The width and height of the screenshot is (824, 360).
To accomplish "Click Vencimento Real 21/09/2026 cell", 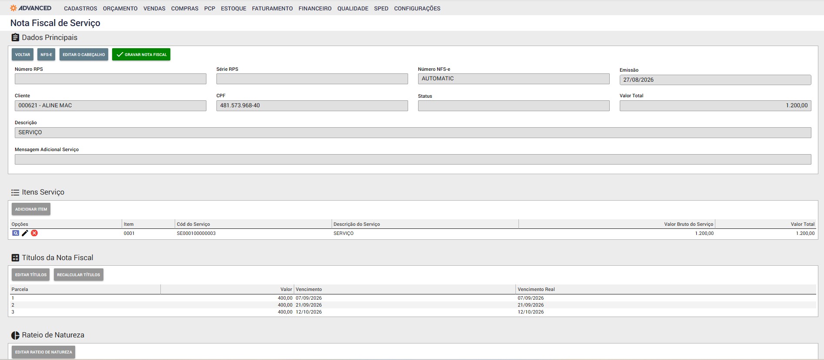I will (531, 305).
